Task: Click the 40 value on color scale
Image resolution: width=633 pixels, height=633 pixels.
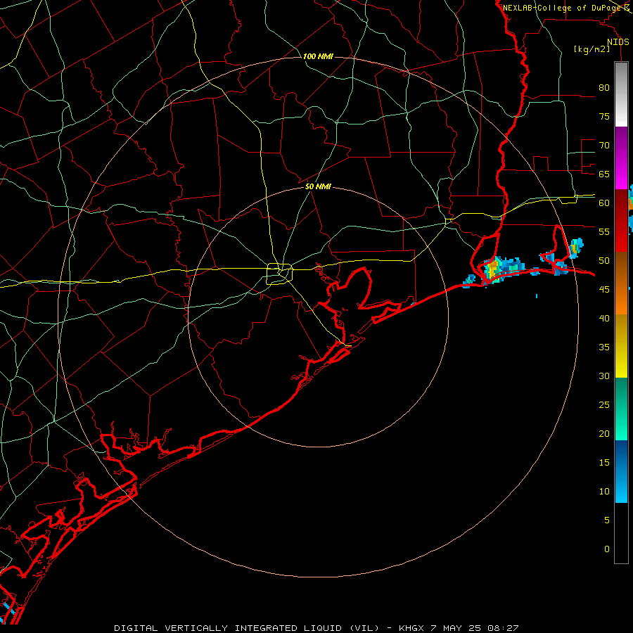Action: (604, 318)
